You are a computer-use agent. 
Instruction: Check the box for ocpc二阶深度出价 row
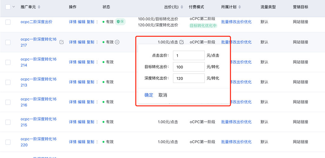(8, 22)
